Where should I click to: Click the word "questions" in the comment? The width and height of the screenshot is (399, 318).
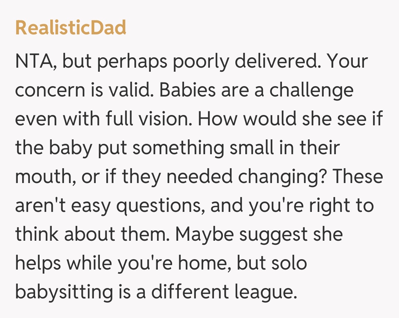pyautogui.click(x=160, y=206)
